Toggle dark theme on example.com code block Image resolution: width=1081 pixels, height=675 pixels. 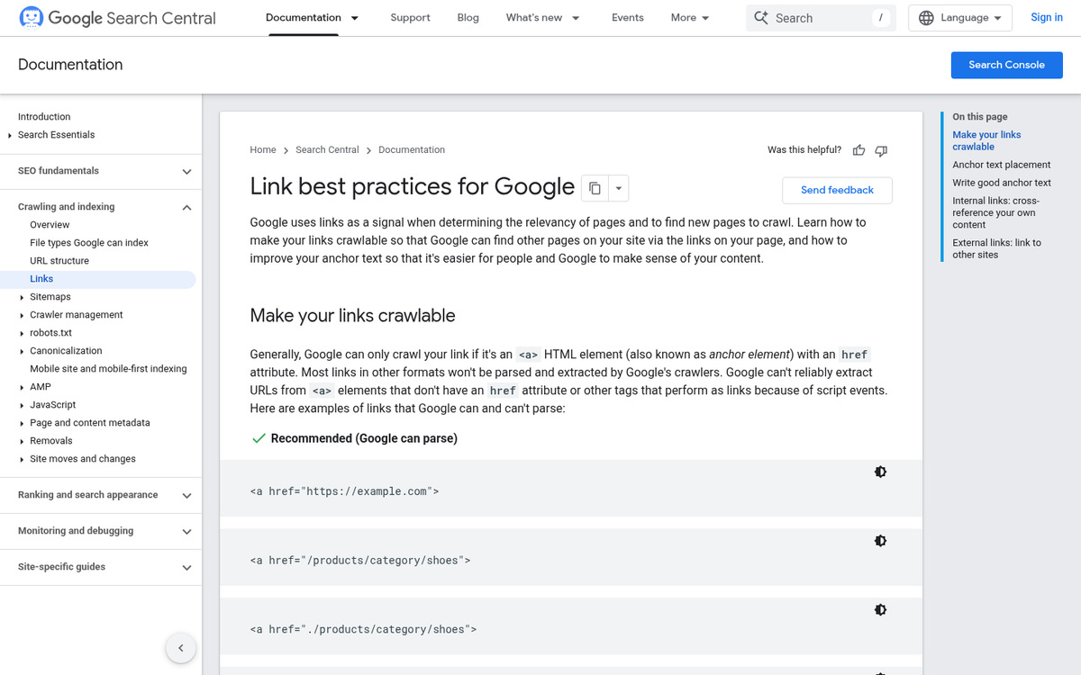(880, 472)
